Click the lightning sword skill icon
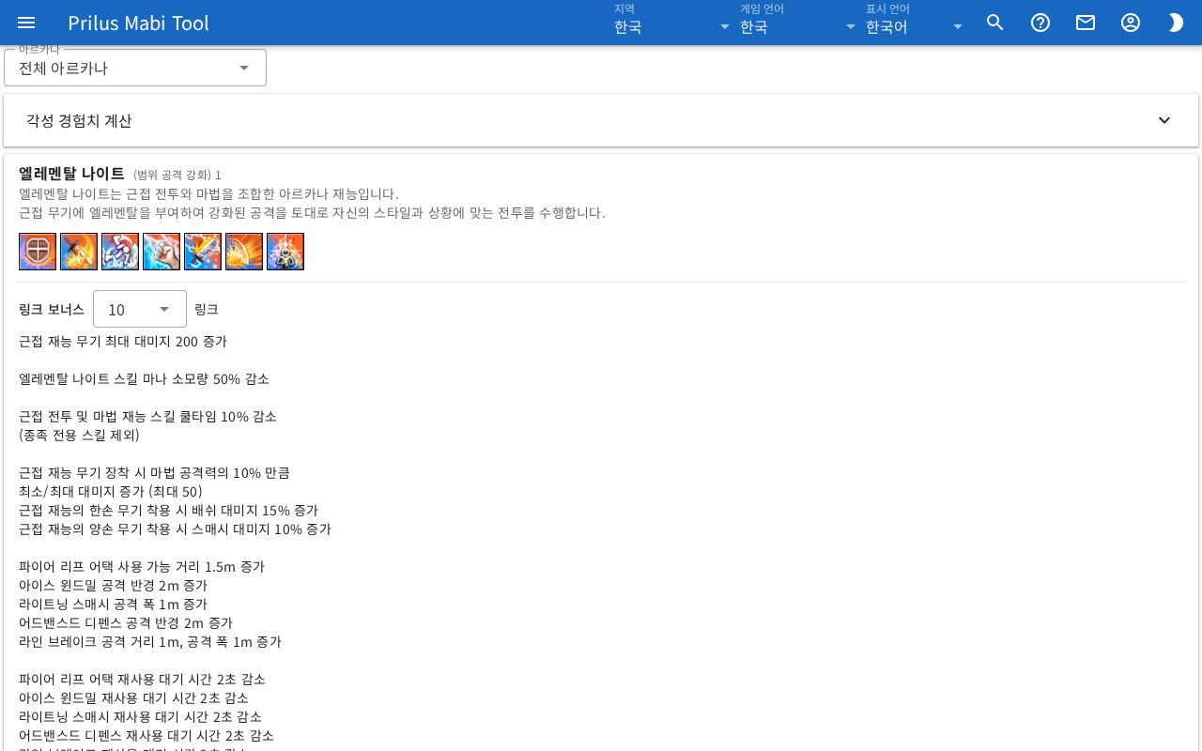The width and height of the screenshot is (1202, 751). 203,252
